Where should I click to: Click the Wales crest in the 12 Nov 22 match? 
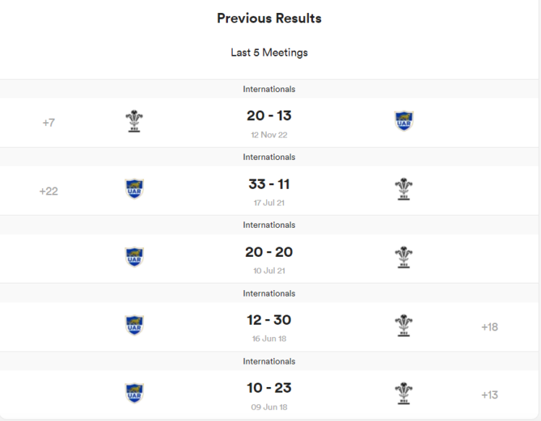coord(134,122)
